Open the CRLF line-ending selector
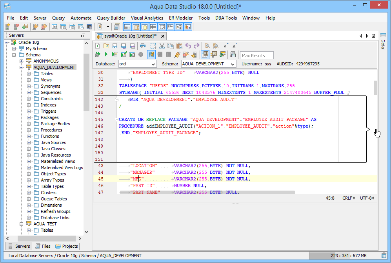 pyautogui.click(x=349, y=198)
